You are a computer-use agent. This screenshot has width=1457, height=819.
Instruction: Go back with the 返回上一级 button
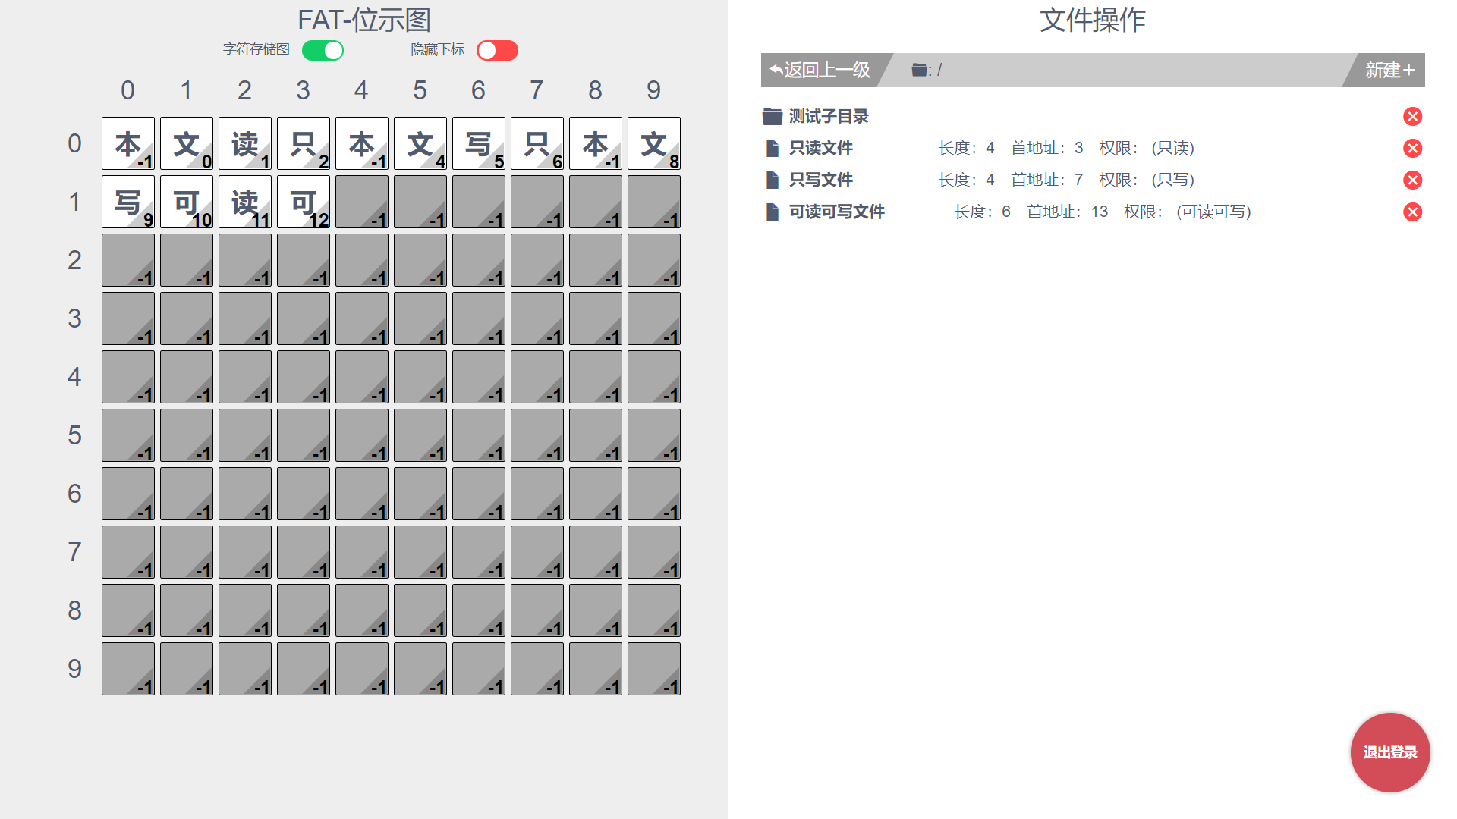pyautogui.click(x=821, y=70)
